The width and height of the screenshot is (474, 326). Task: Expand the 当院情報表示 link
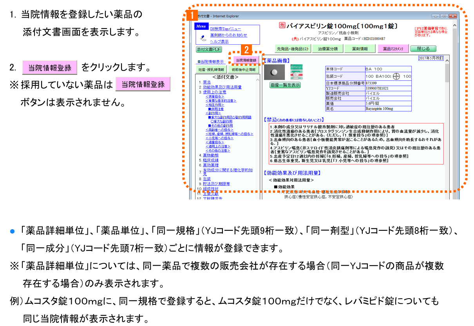click(211, 62)
